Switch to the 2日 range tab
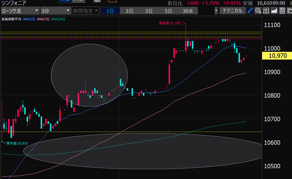The image size is (292, 179). 129,11
